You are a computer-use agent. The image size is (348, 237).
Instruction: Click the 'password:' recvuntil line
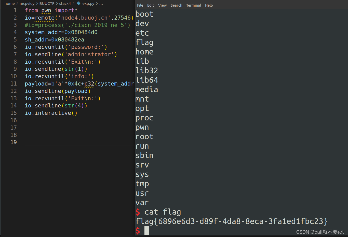tap(66, 47)
